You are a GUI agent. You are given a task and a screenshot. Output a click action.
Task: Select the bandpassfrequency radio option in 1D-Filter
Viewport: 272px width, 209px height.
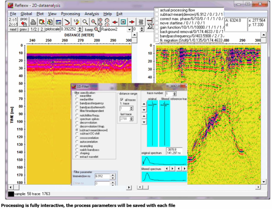[77, 103]
